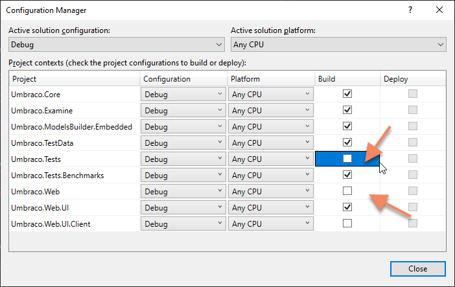This screenshot has height=287, width=455.
Task: Click the Close button
Action: coord(418,269)
